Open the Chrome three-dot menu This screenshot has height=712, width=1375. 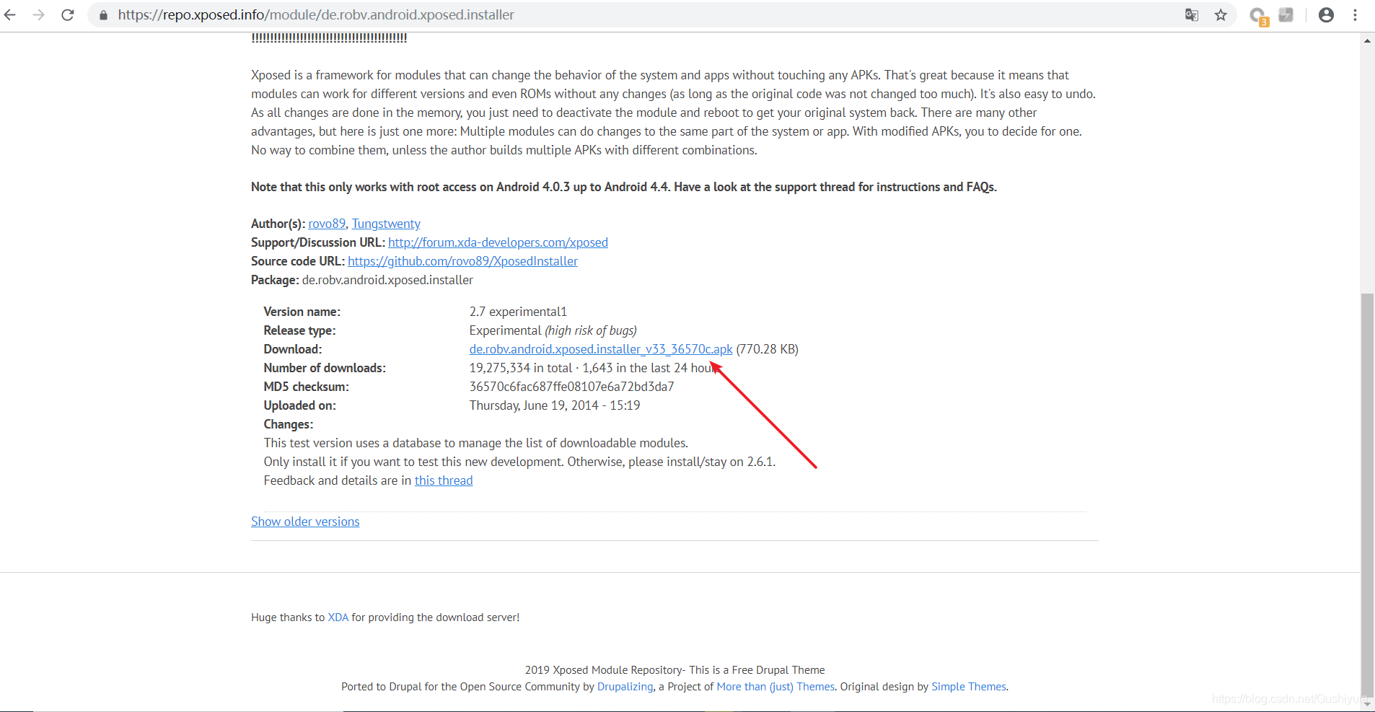click(x=1356, y=14)
